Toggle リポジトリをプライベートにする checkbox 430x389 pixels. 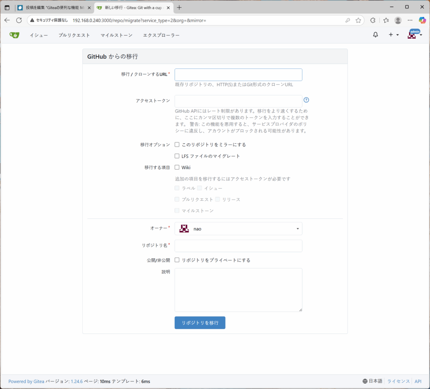click(177, 260)
